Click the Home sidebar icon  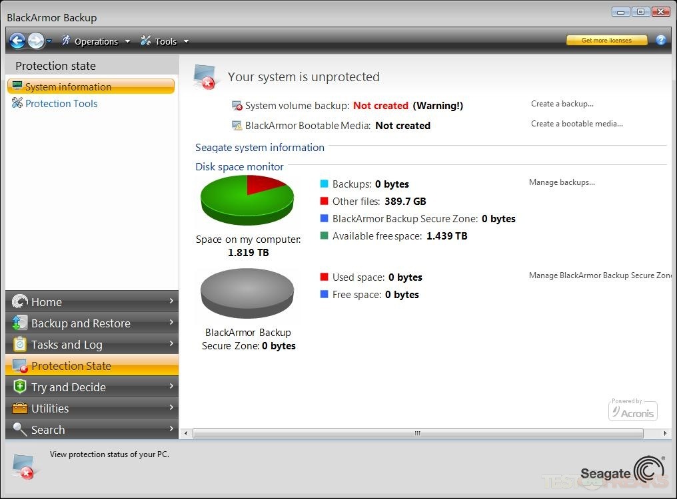pyautogui.click(x=20, y=301)
